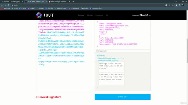
Task: Select the JSON Web Tokens tab
Action: point(36,2)
